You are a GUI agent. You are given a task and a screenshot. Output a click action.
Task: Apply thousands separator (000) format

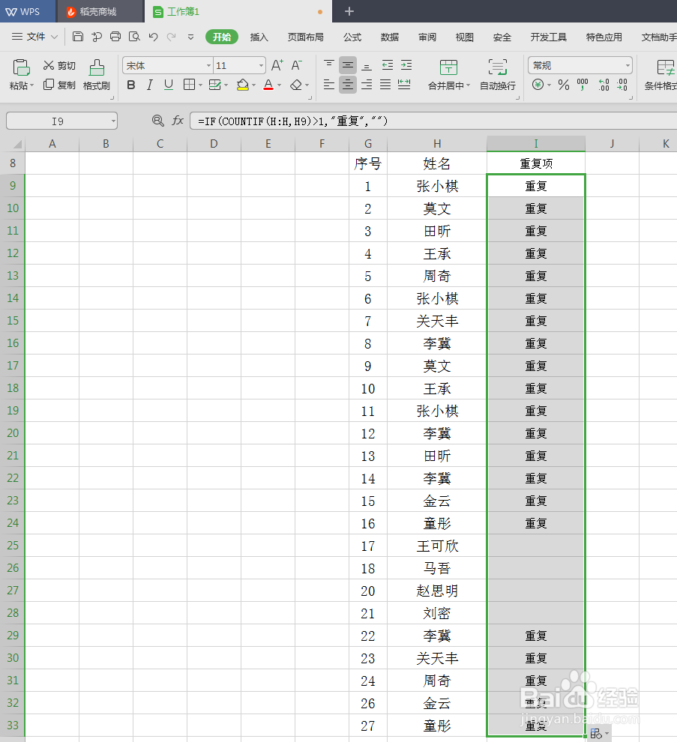point(583,85)
